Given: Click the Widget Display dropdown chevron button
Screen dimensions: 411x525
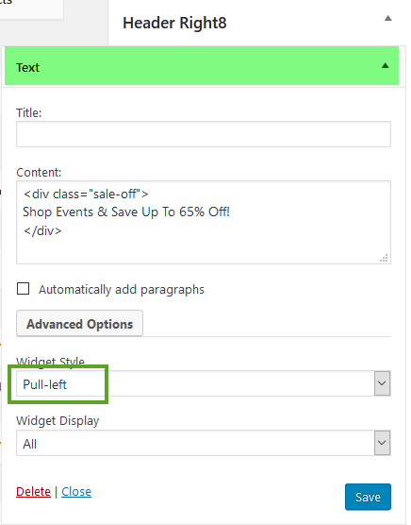Looking at the screenshot, I should 382,443.
